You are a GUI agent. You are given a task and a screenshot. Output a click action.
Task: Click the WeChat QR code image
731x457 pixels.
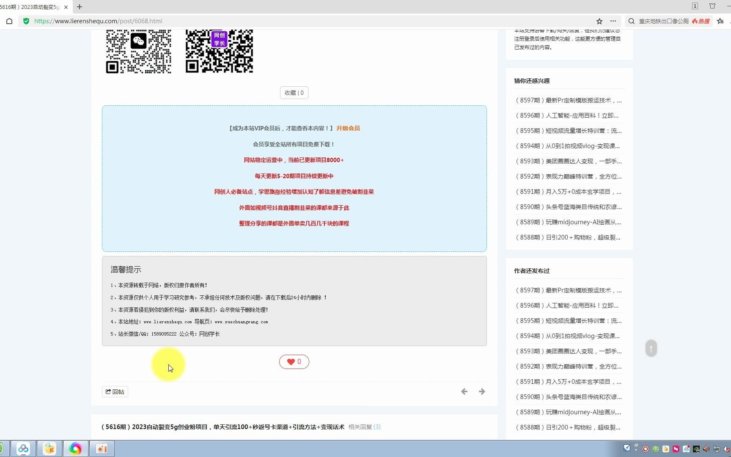pyautogui.click(x=139, y=51)
